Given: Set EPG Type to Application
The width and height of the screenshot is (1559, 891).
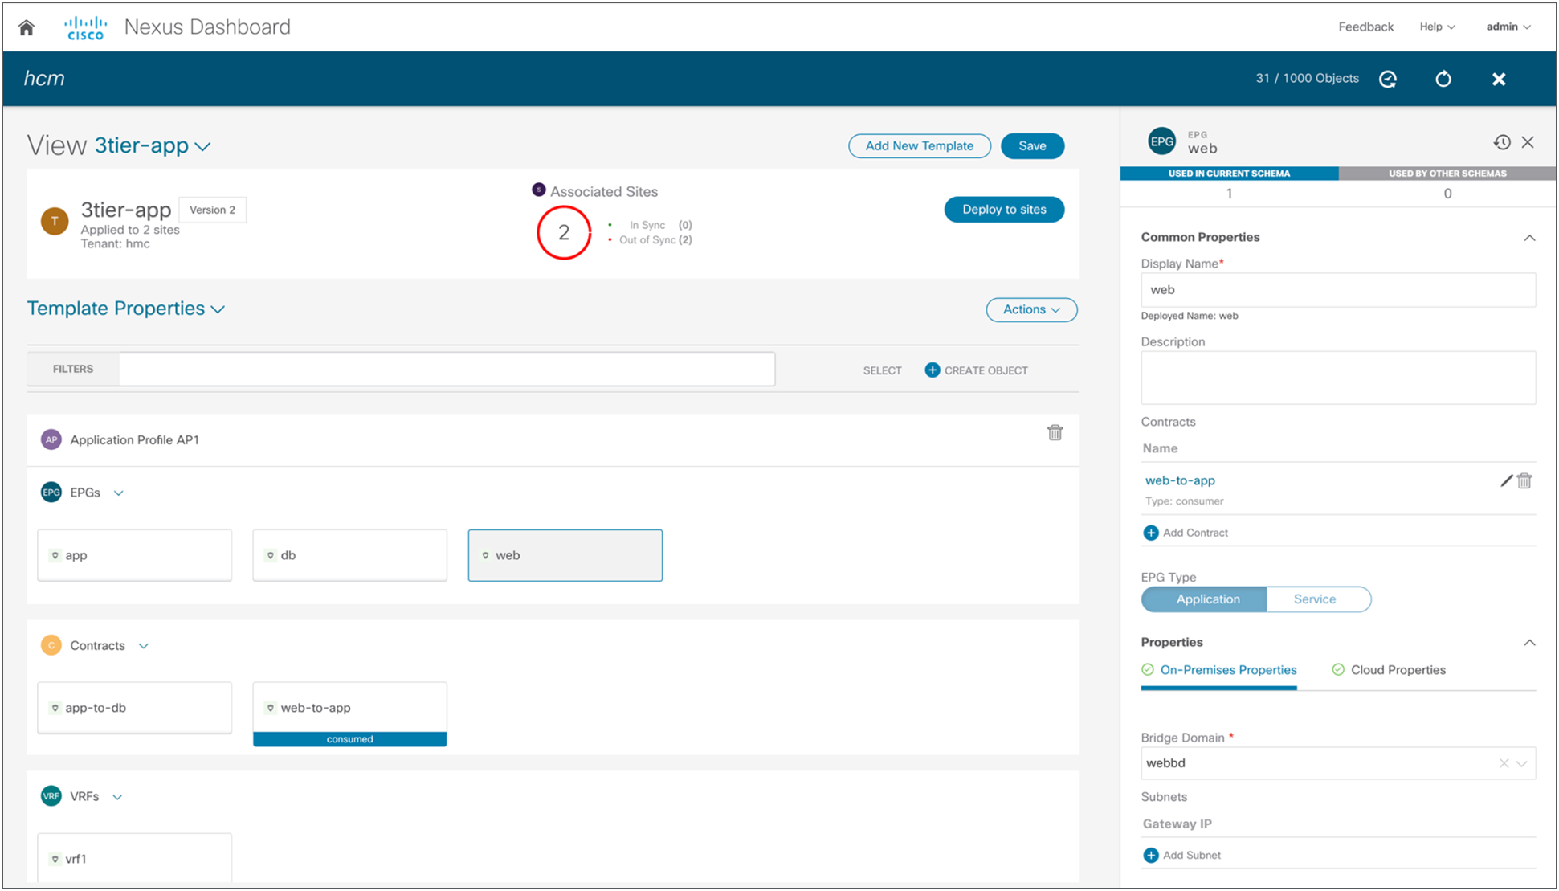Looking at the screenshot, I should tap(1204, 599).
